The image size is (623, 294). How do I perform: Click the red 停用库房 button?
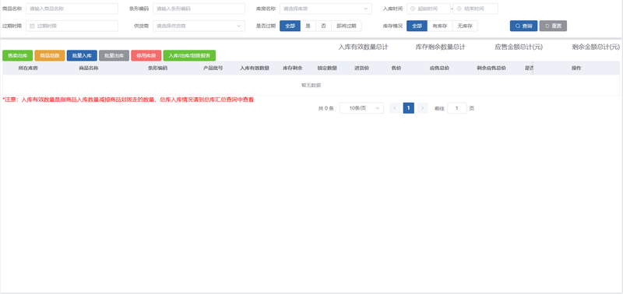146,55
